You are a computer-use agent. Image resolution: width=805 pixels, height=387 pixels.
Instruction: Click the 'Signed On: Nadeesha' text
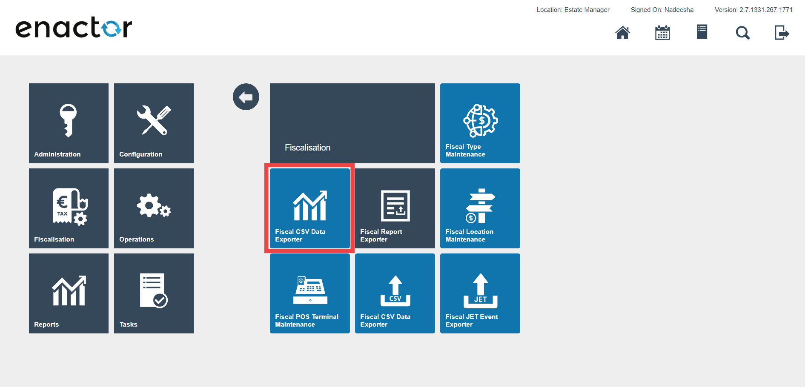(x=662, y=10)
